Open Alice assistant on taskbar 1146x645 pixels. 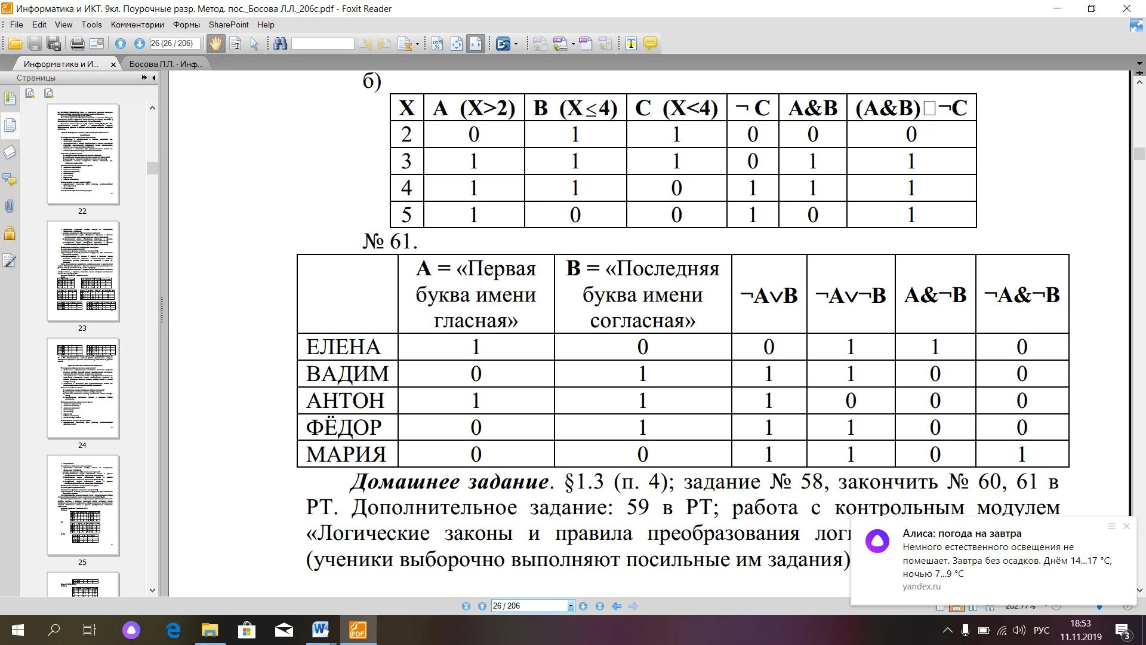(131, 630)
